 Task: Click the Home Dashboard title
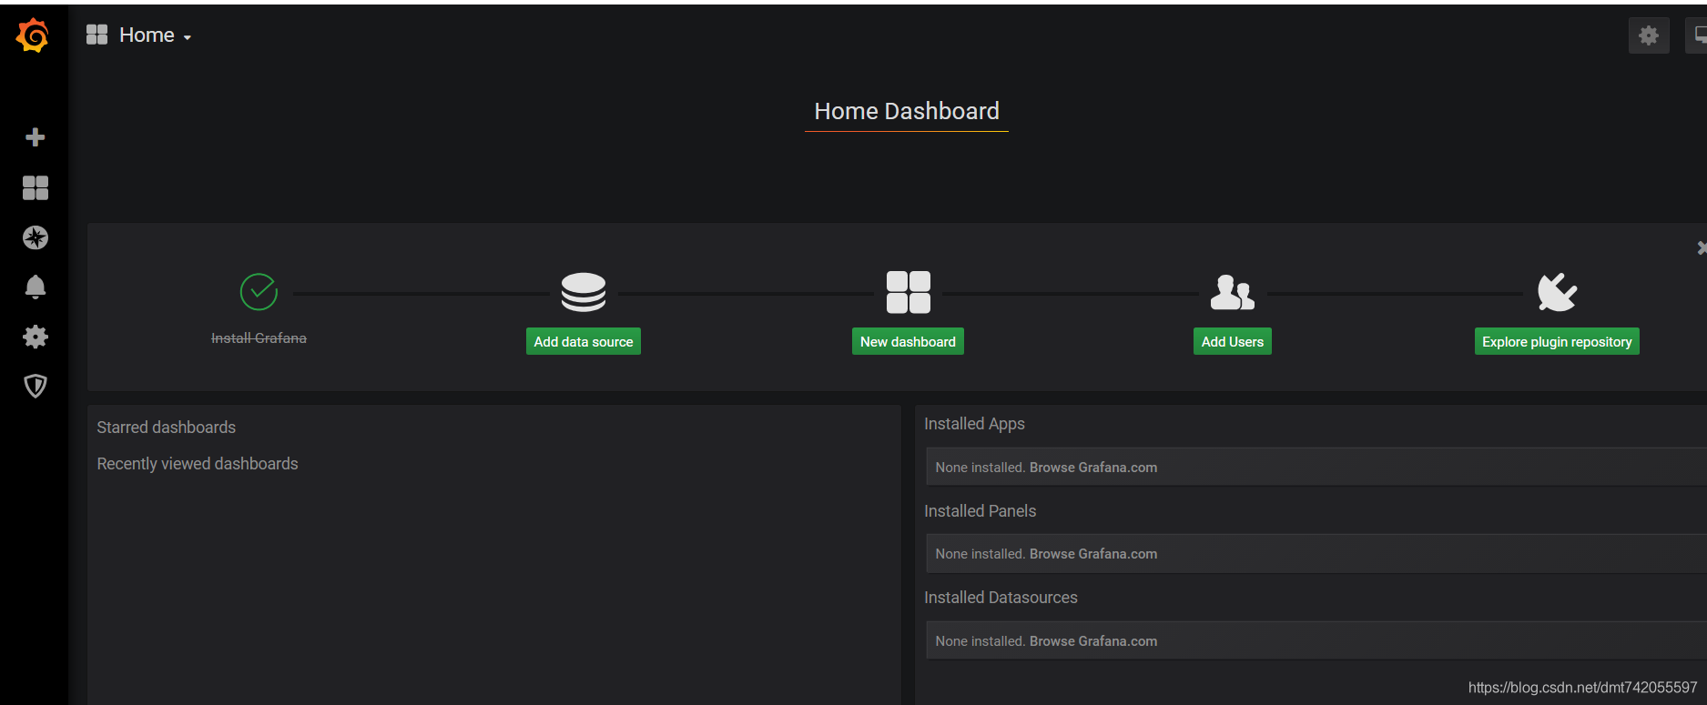[907, 111]
